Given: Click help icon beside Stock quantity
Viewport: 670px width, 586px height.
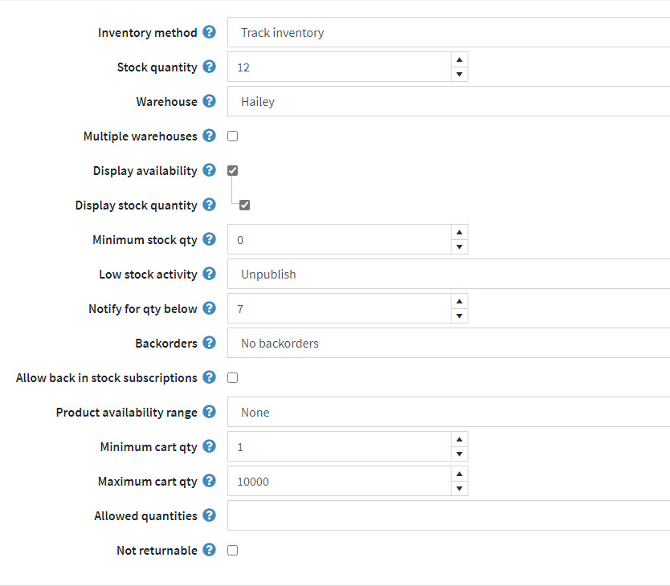Looking at the screenshot, I should coord(209,67).
